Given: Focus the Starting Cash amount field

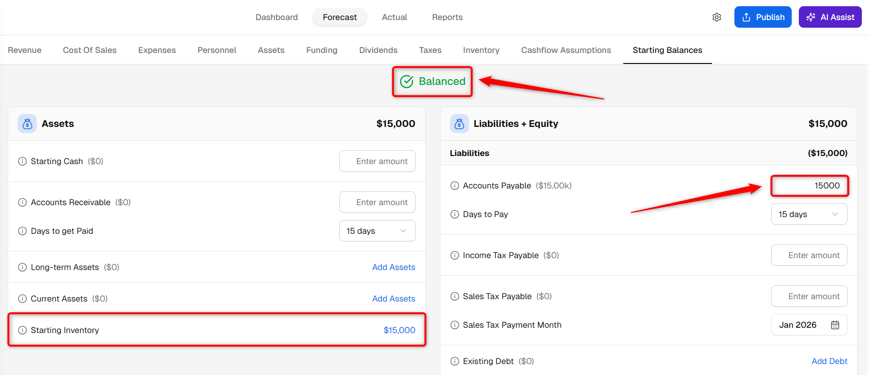Looking at the screenshot, I should pos(377,161).
